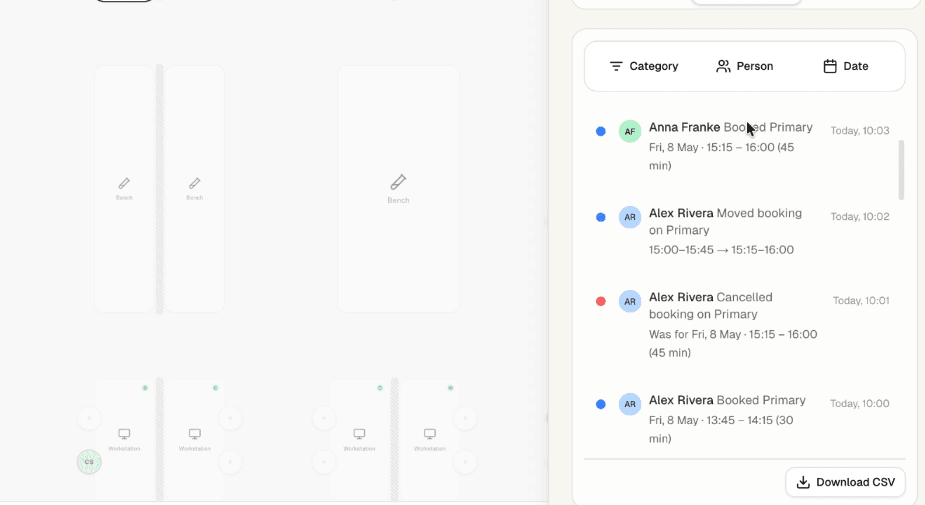
Task: Click the large Bench pencil icon
Action: (398, 182)
